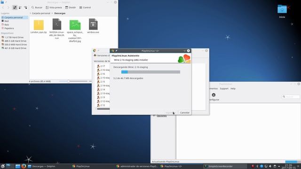Select space_octopus jpg image file

coord(75,25)
